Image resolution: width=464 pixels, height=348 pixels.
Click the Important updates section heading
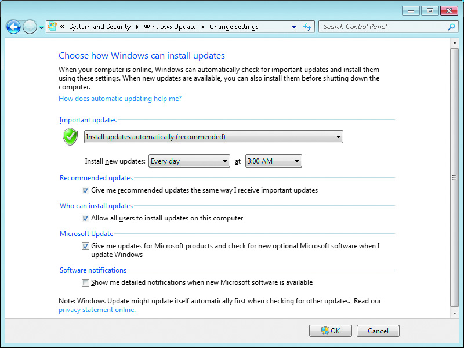click(88, 120)
